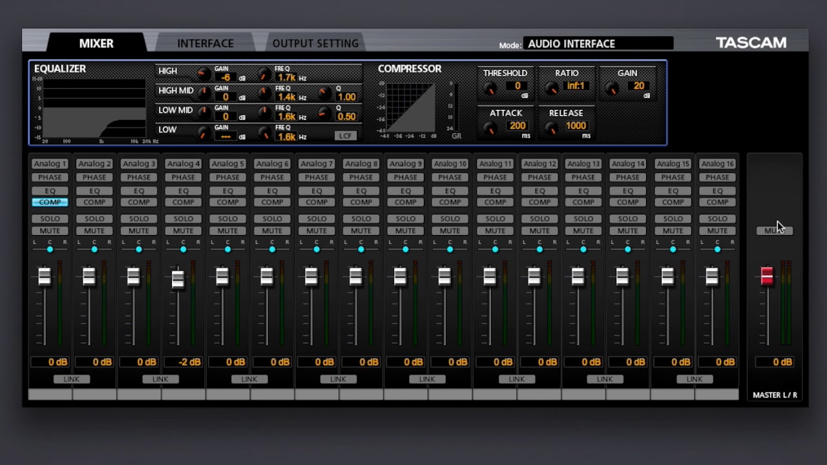Image resolution: width=827 pixels, height=465 pixels.
Task: Click the MASTER level value 0 dB
Action: (x=775, y=362)
